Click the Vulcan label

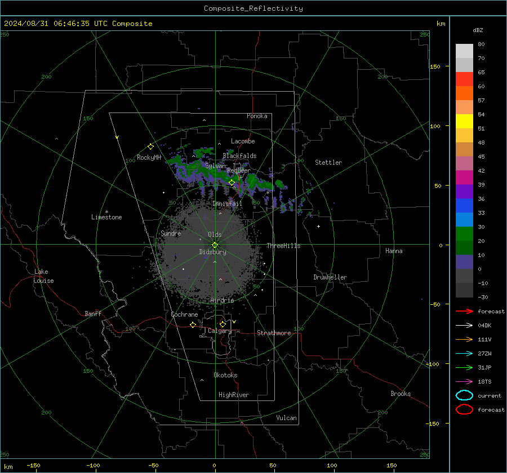click(x=287, y=418)
